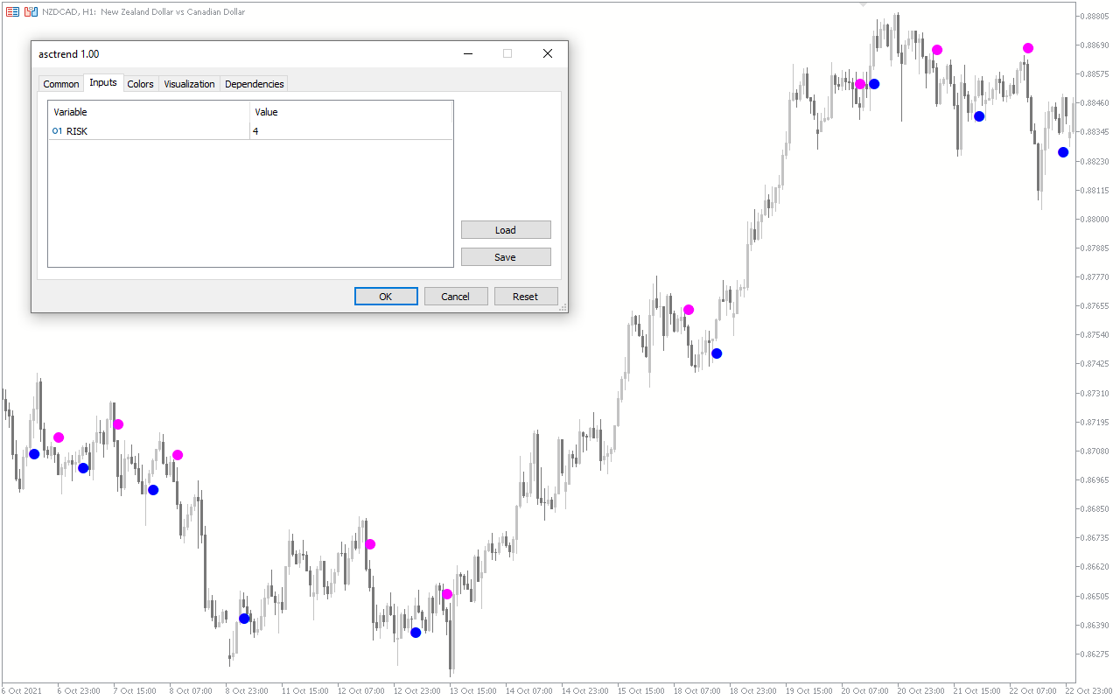This screenshot has width=1120, height=700.
Task: Go to the Visualization tab
Action: coord(189,84)
